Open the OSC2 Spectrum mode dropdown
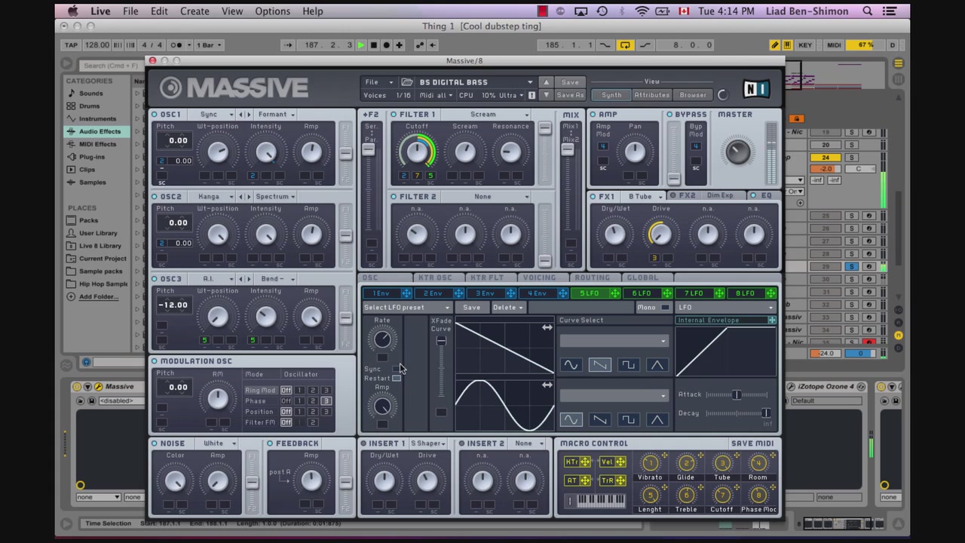The height and width of the screenshot is (543, 965). pos(277,197)
